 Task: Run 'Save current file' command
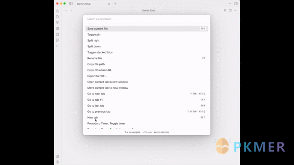[147, 28]
